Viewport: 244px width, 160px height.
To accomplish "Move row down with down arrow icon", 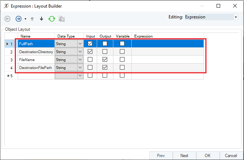I will tap(42, 19).
